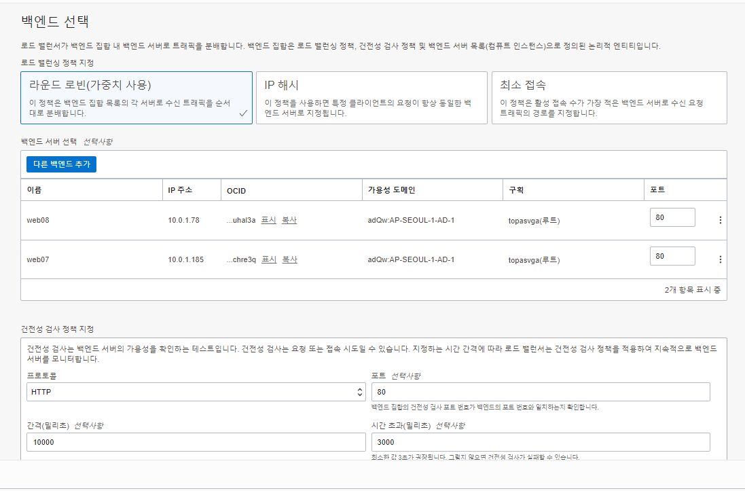The height and width of the screenshot is (491, 745).
Task: Show web08's OCID with the 표시 link
Action: pyautogui.click(x=268, y=219)
